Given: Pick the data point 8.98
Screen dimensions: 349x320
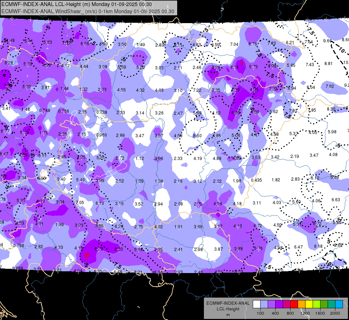Looking at the screenshot, I should coord(272,66).
